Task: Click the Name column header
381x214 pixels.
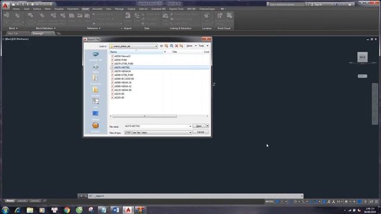Action: [x=136, y=52]
